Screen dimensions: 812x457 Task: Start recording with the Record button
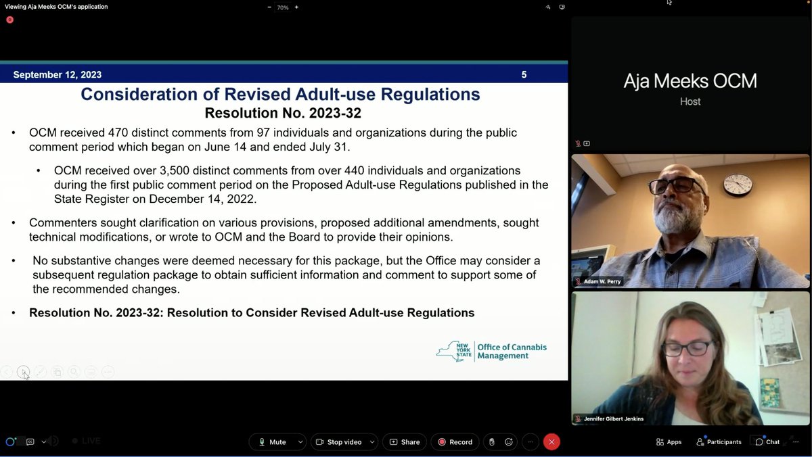[x=455, y=442]
